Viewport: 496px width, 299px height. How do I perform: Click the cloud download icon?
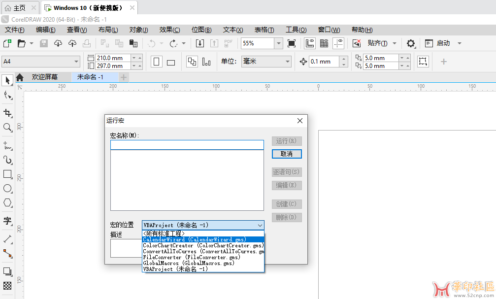[x=58, y=43]
